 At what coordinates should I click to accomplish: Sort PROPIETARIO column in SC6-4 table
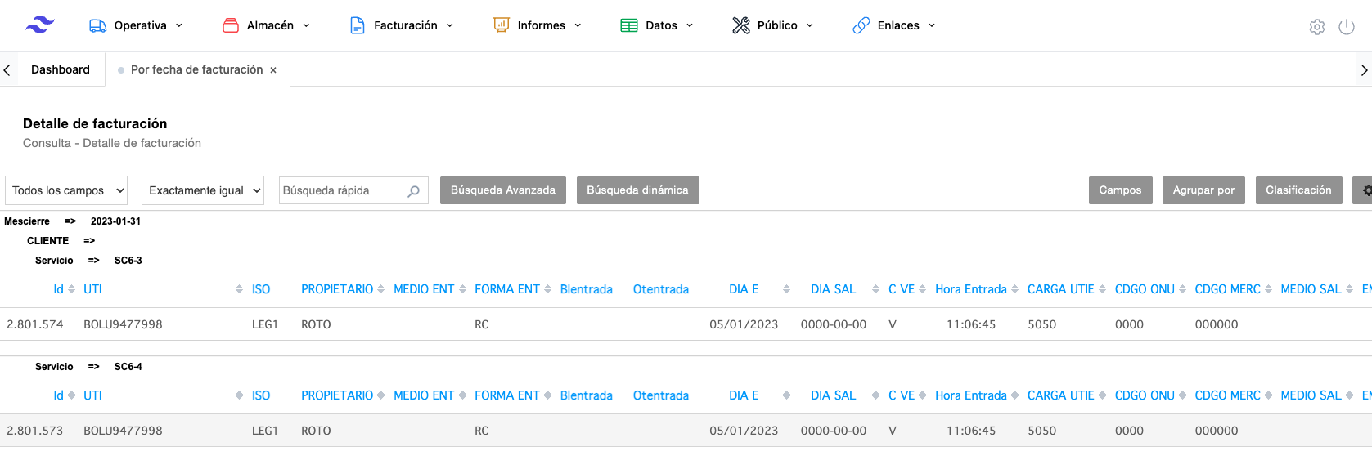[x=342, y=395]
